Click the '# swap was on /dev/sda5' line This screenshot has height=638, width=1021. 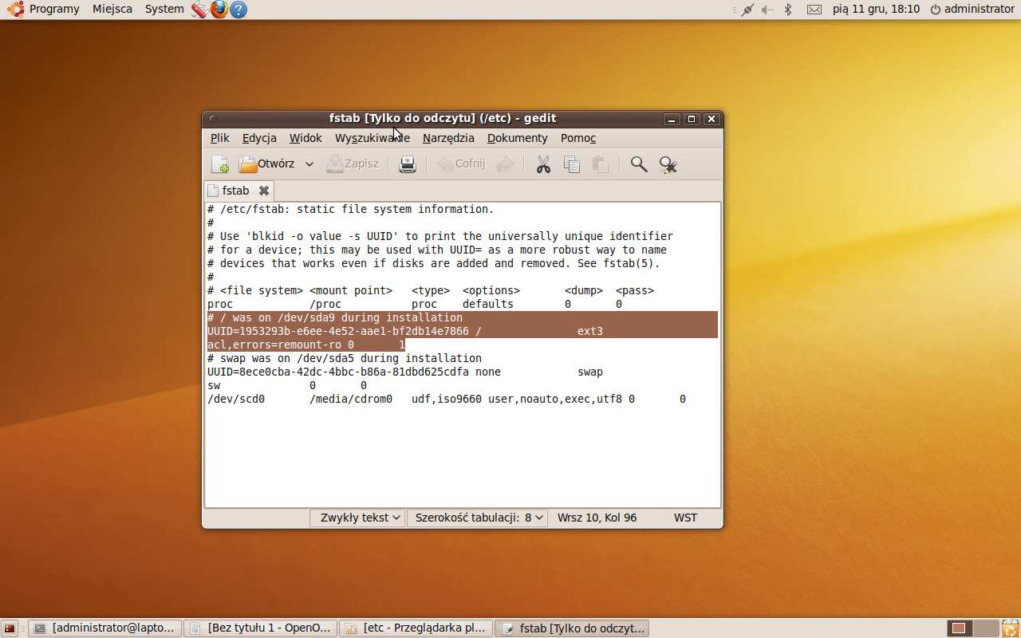(x=345, y=359)
